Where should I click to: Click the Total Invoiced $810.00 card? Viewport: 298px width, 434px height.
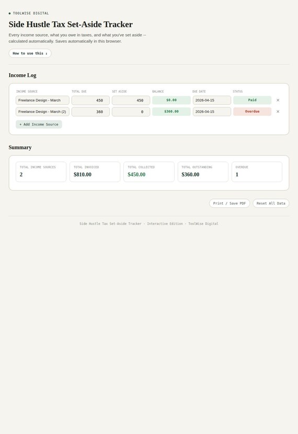(x=95, y=172)
